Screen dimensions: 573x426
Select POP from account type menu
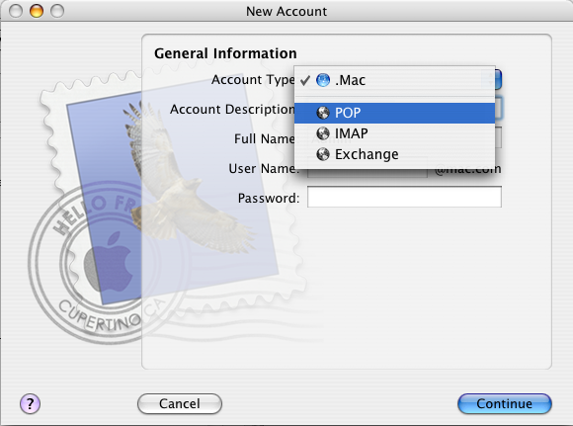click(394, 113)
